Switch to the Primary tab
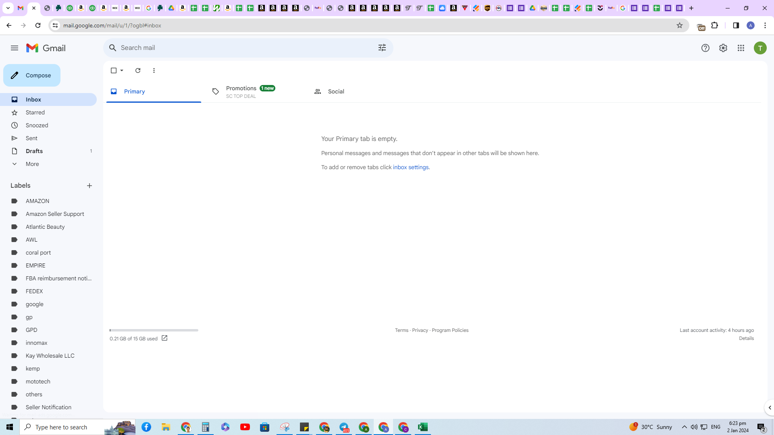 (x=154, y=91)
